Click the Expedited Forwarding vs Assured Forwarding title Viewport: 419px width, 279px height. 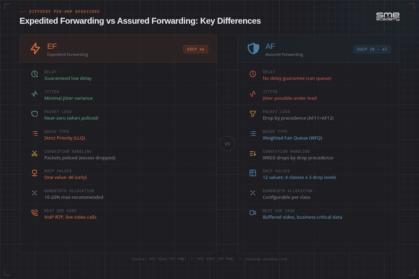(x=140, y=21)
